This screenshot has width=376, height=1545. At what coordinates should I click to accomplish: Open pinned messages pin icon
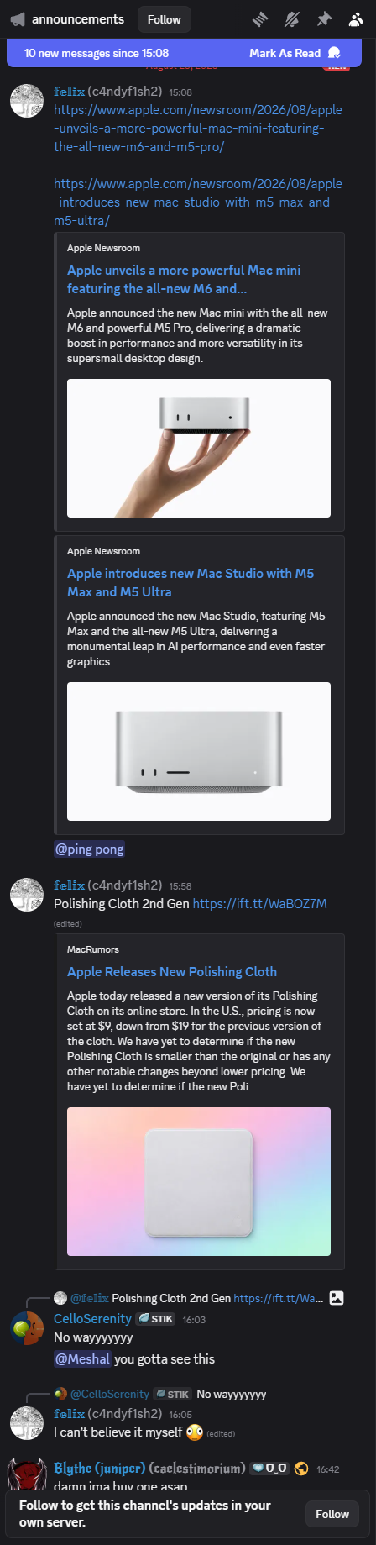click(323, 19)
